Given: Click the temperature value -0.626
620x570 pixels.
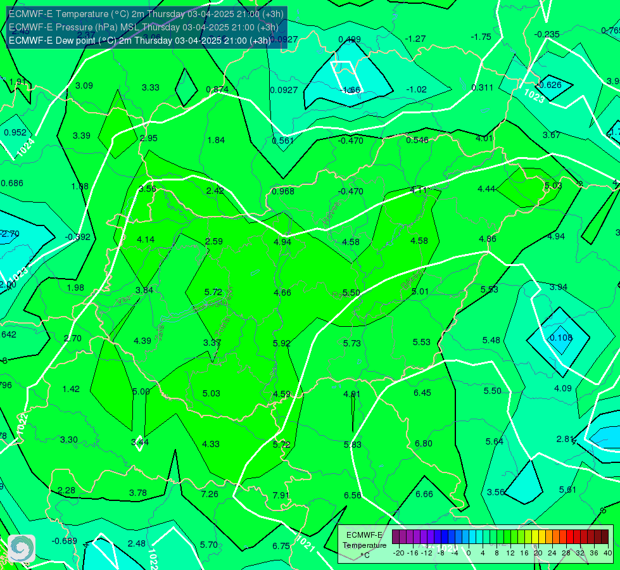Looking at the screenshot, I should click(549, 85).
